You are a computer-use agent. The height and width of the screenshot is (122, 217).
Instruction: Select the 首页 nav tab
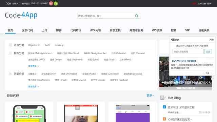point(11,30)
